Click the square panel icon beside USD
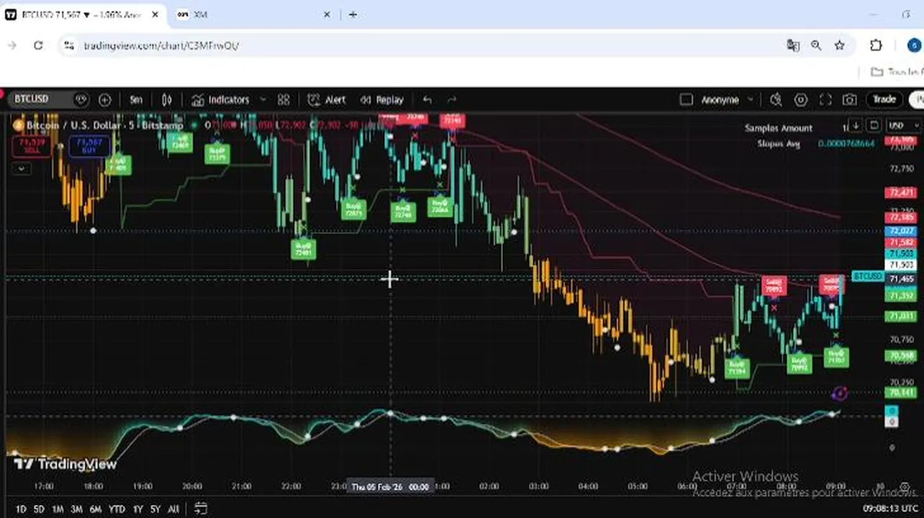 tap(874, 126)
